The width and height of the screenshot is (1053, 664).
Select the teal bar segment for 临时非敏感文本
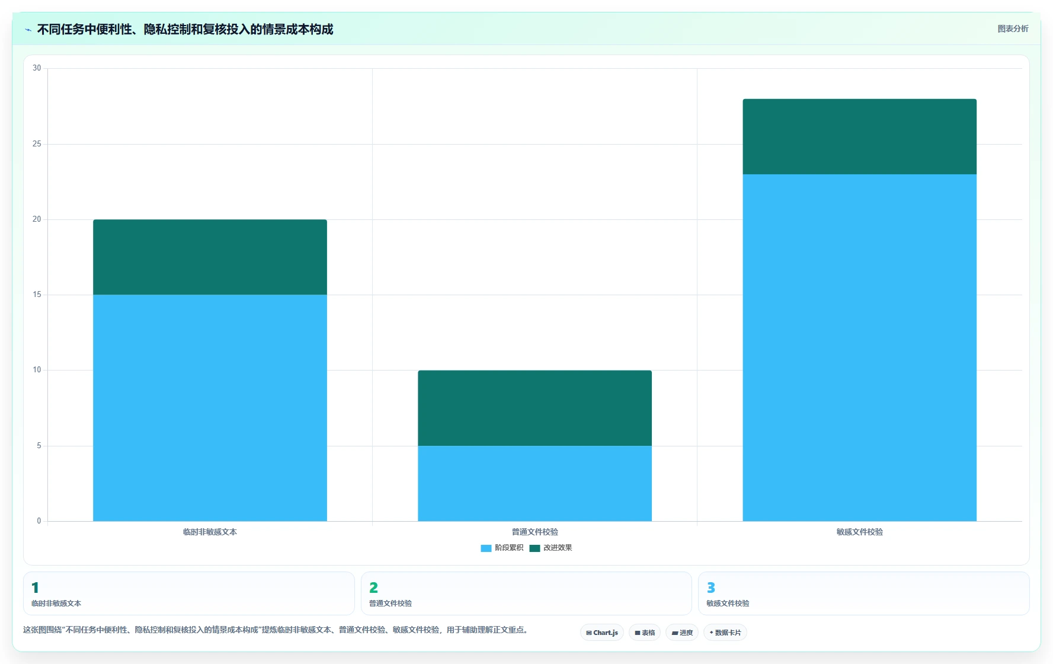[x=210, y=257]
